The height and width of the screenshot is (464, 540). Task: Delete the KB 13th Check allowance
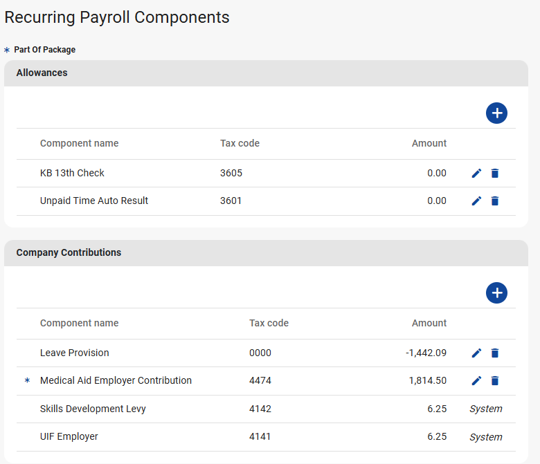pos(494,173)
